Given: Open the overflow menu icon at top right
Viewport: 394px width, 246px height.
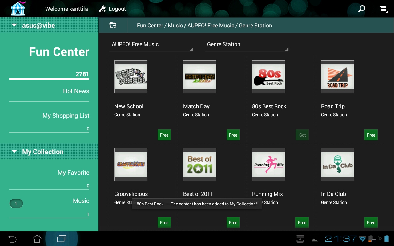Looking at the screenshot, I should pyautogui.click(x=383, y=9).
